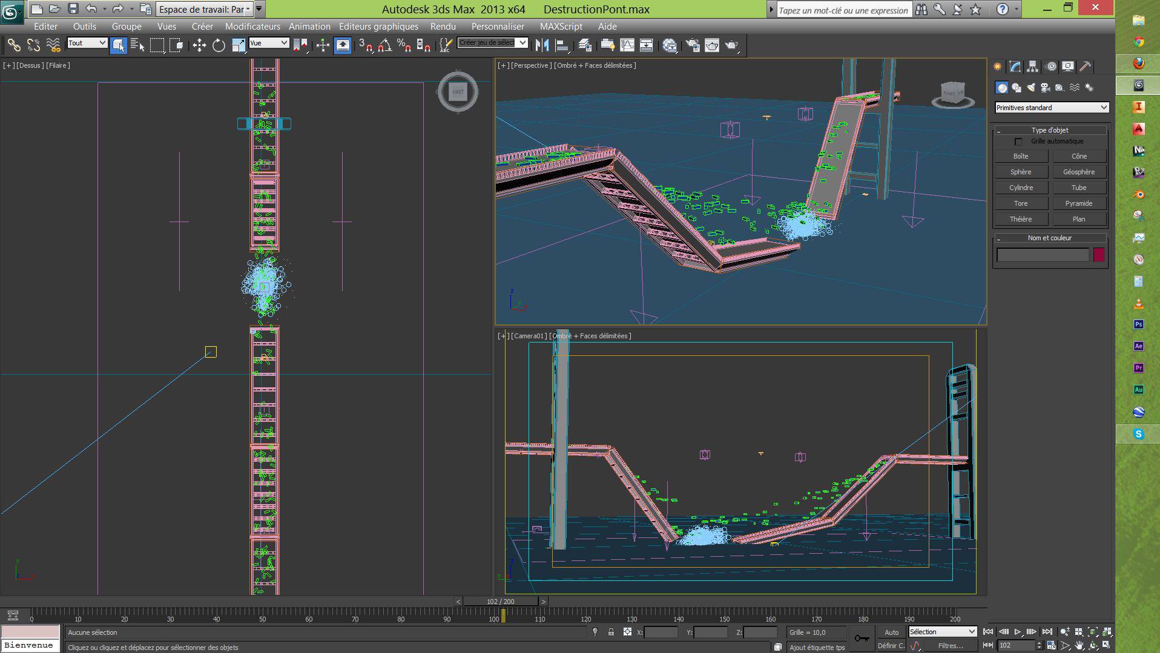The height and width of the screenshot is (653, 1160).
Task: Click the quick Render teapot icon
Action: tap(731, 45)
